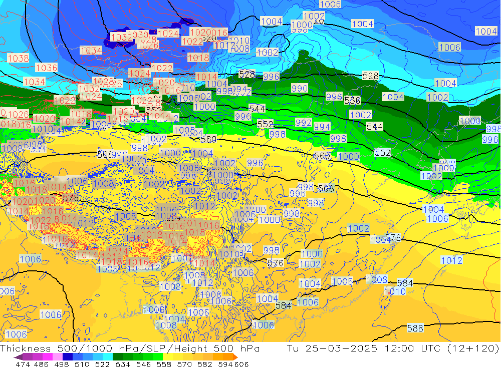Click the '570' legend value
Viewport: 501px width, 367px height.
coord(184,364)
